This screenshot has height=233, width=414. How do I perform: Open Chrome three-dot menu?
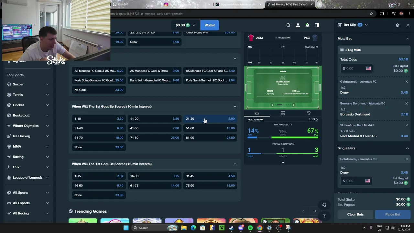point(409,14)
